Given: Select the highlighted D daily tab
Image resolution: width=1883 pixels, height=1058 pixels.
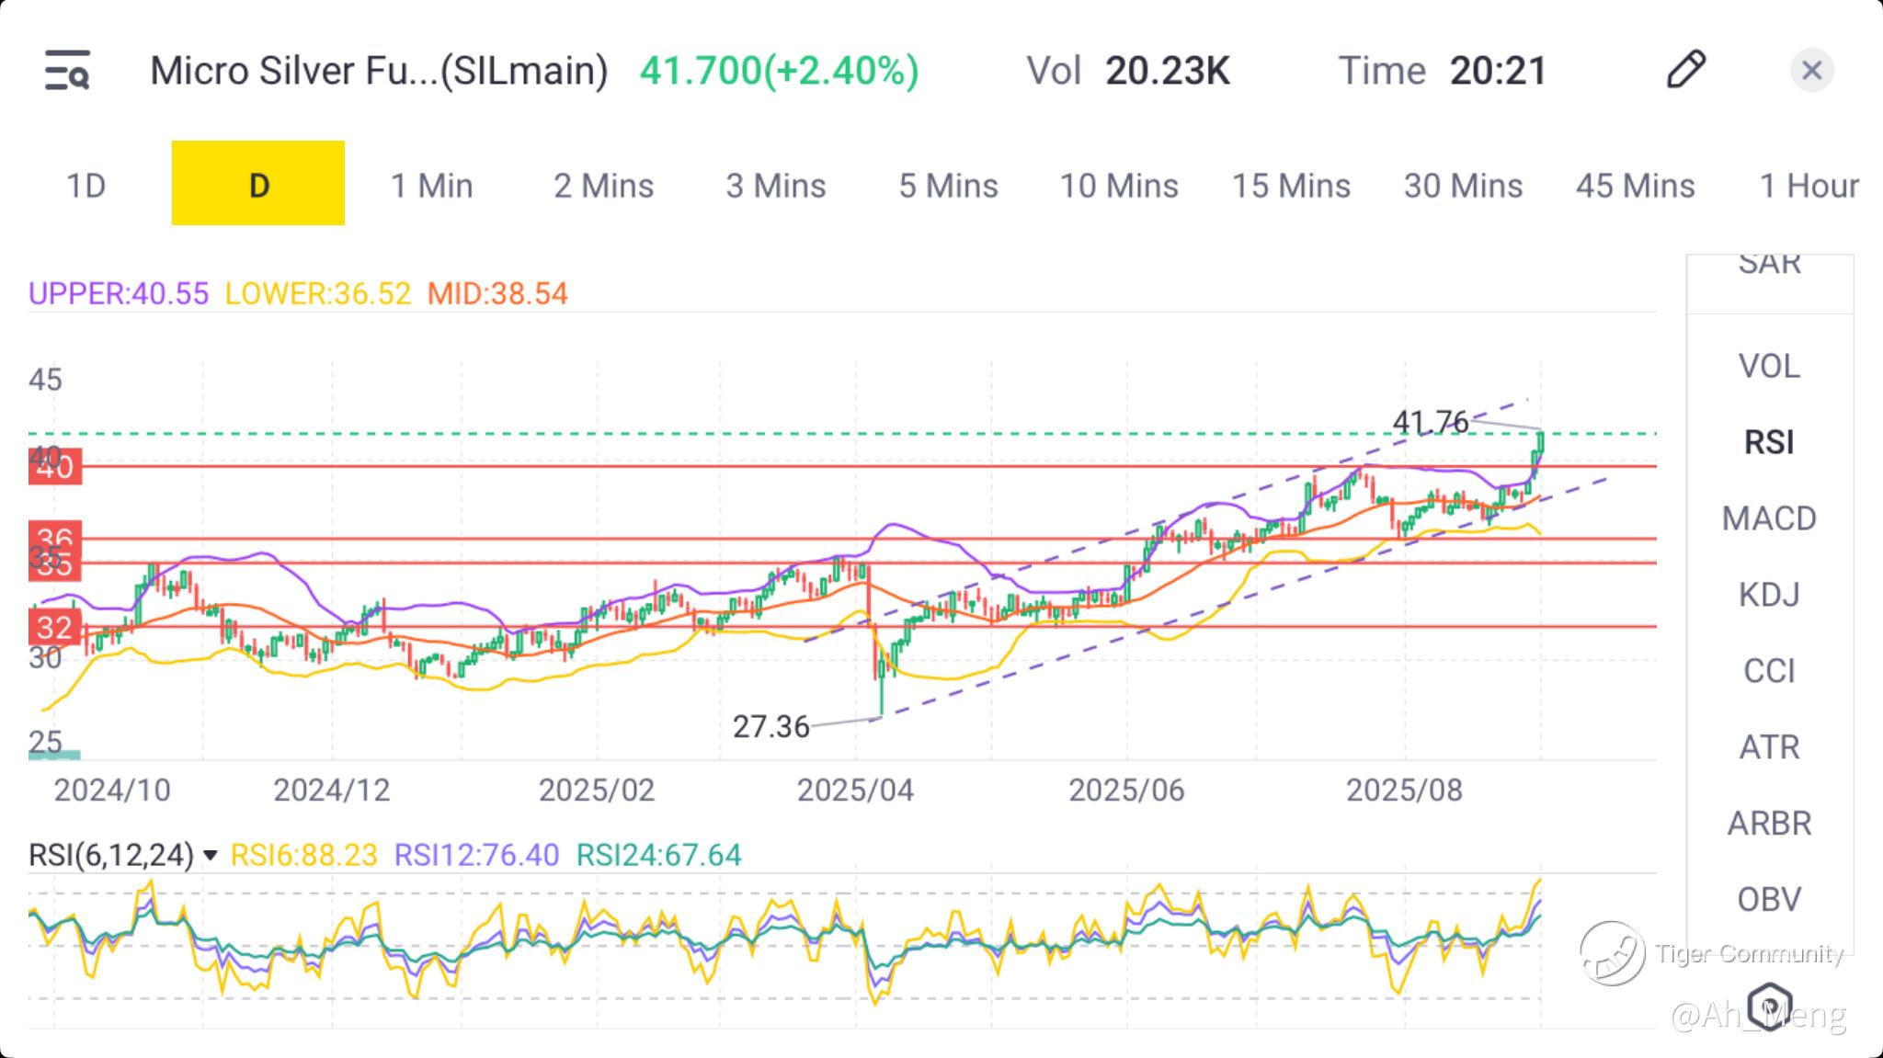Looking at the screenshot, I should [258, 184].
